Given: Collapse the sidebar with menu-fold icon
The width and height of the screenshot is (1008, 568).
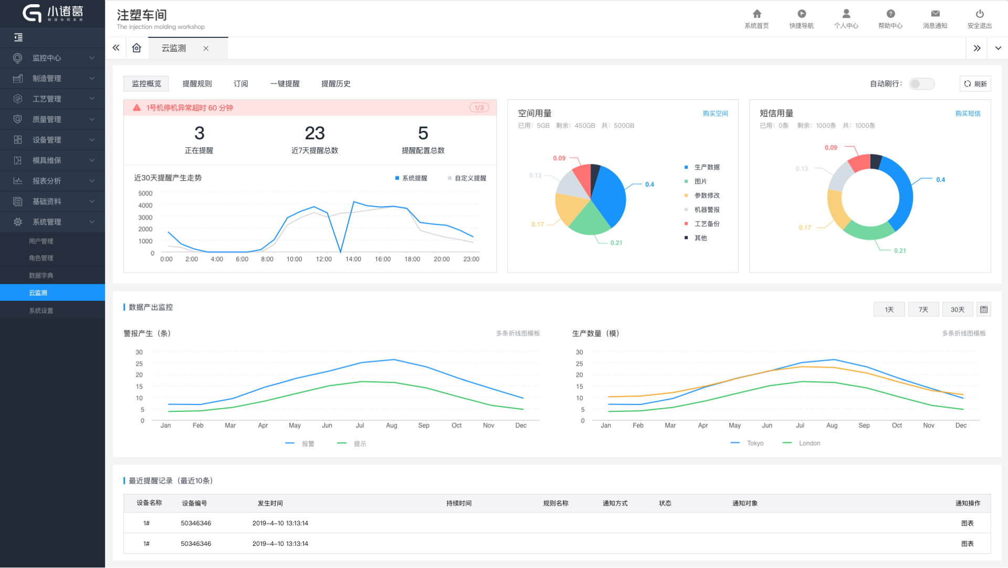Looking at the screenshot, I should 18,37.
